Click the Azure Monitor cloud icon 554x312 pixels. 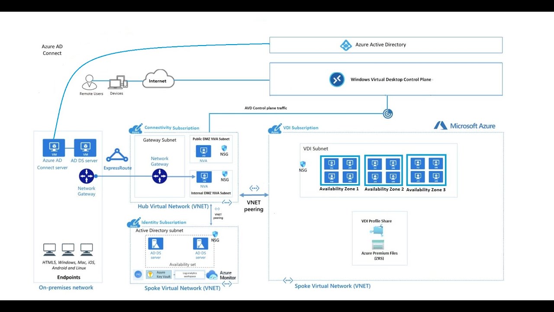pyautogui.click(x=212, y=275)
